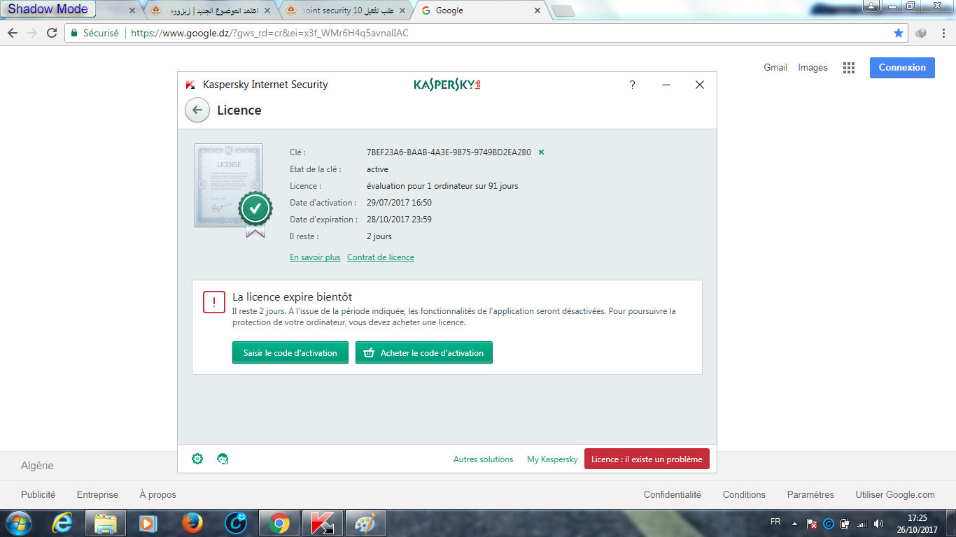Screen dimensions: 956x537
Task: Click Utiliser Google.com link
Action: click(x=895, y=494)
